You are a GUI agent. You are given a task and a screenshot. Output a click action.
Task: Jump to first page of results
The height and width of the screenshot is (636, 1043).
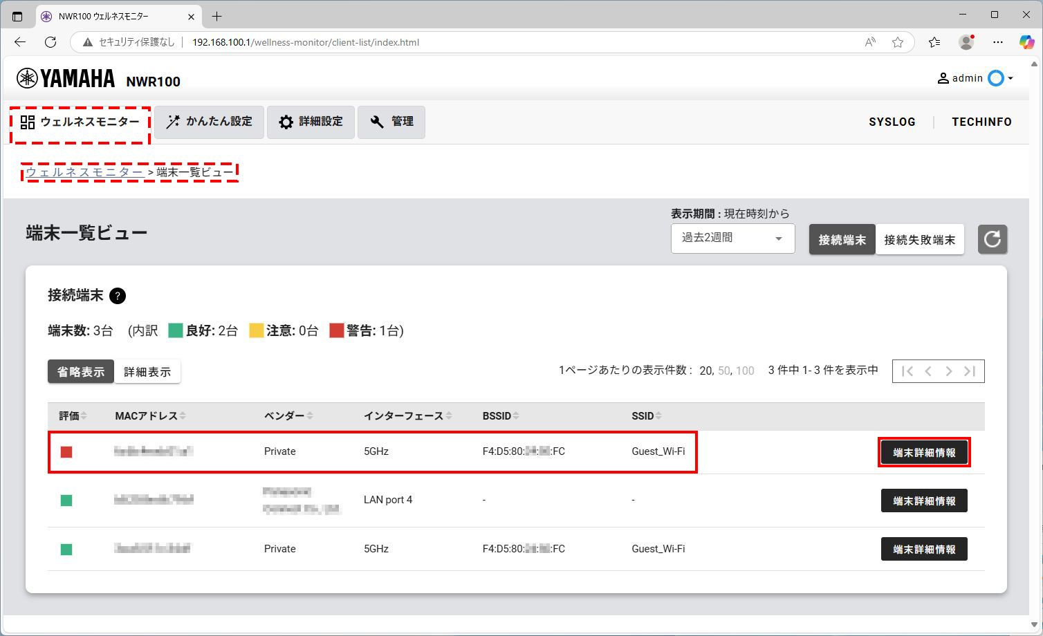[907, 371]
